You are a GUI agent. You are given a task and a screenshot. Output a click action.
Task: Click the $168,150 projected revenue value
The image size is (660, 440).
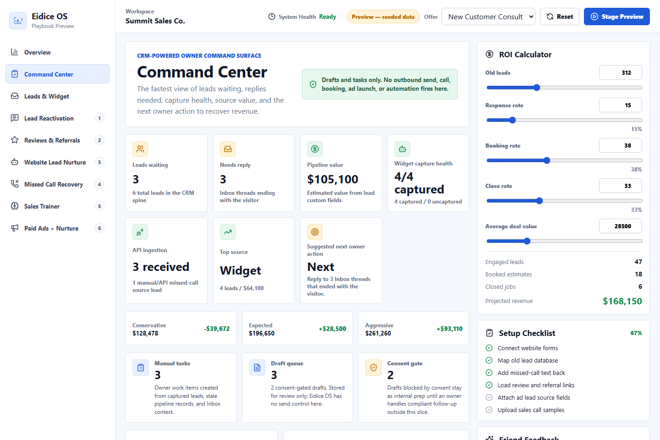point(622,301)
